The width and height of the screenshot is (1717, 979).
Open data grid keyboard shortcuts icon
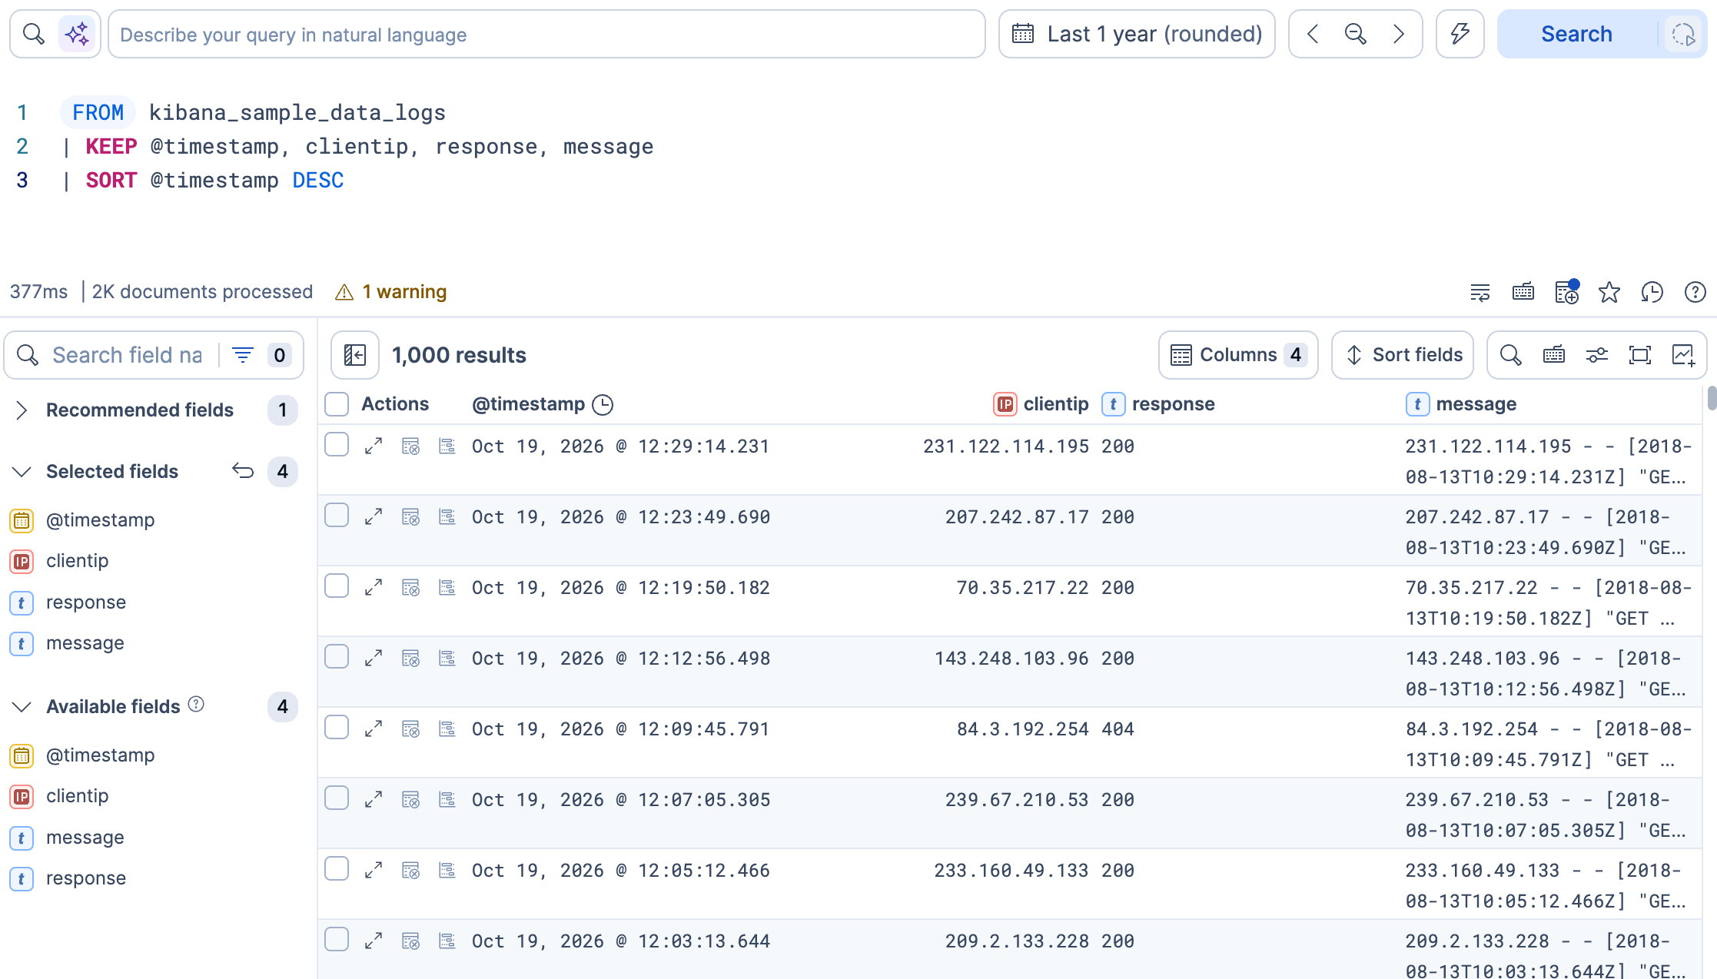[x=1554, y=355]
